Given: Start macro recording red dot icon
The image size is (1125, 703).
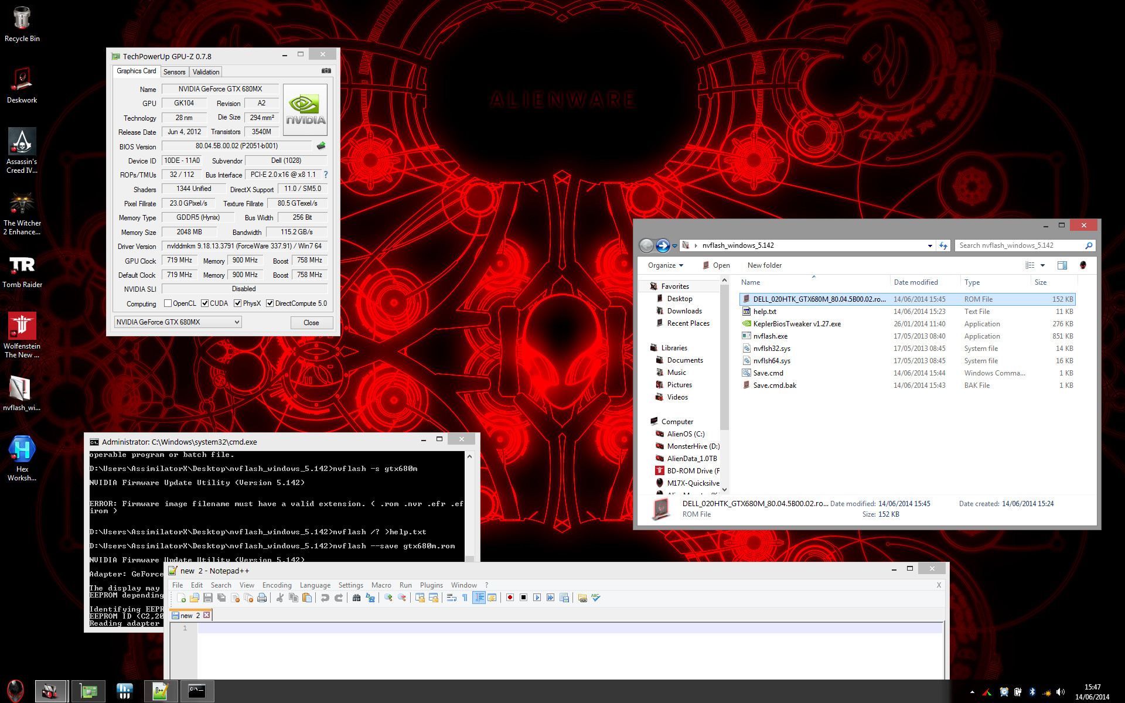Looking at the screenshot, I should pyautogui.click(x=510, y=598).
